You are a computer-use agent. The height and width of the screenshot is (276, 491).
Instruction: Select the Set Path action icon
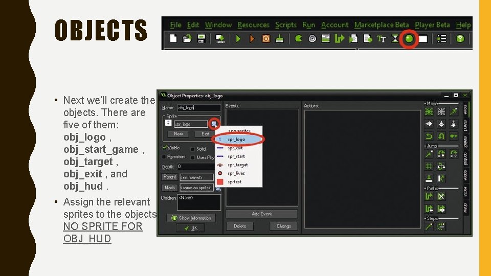[x=429, y=196]
